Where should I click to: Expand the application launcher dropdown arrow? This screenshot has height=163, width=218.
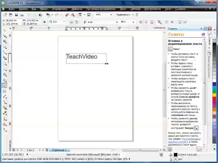tap(84, 15)
